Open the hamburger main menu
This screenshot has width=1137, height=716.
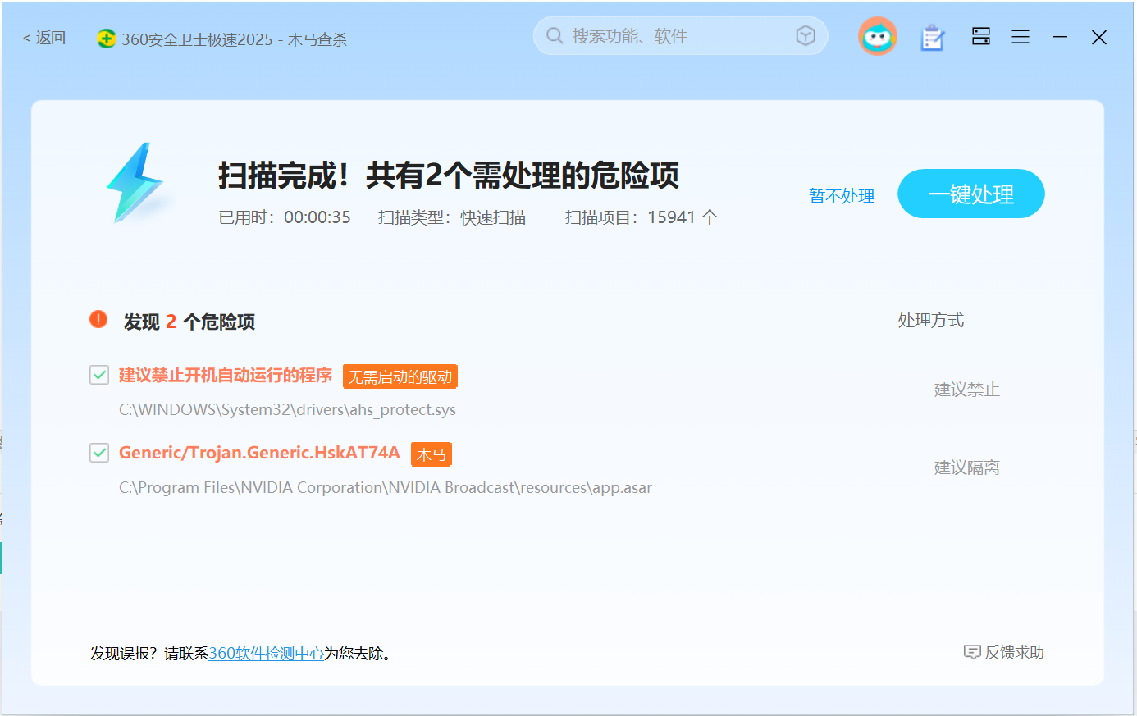[1021, 37]
